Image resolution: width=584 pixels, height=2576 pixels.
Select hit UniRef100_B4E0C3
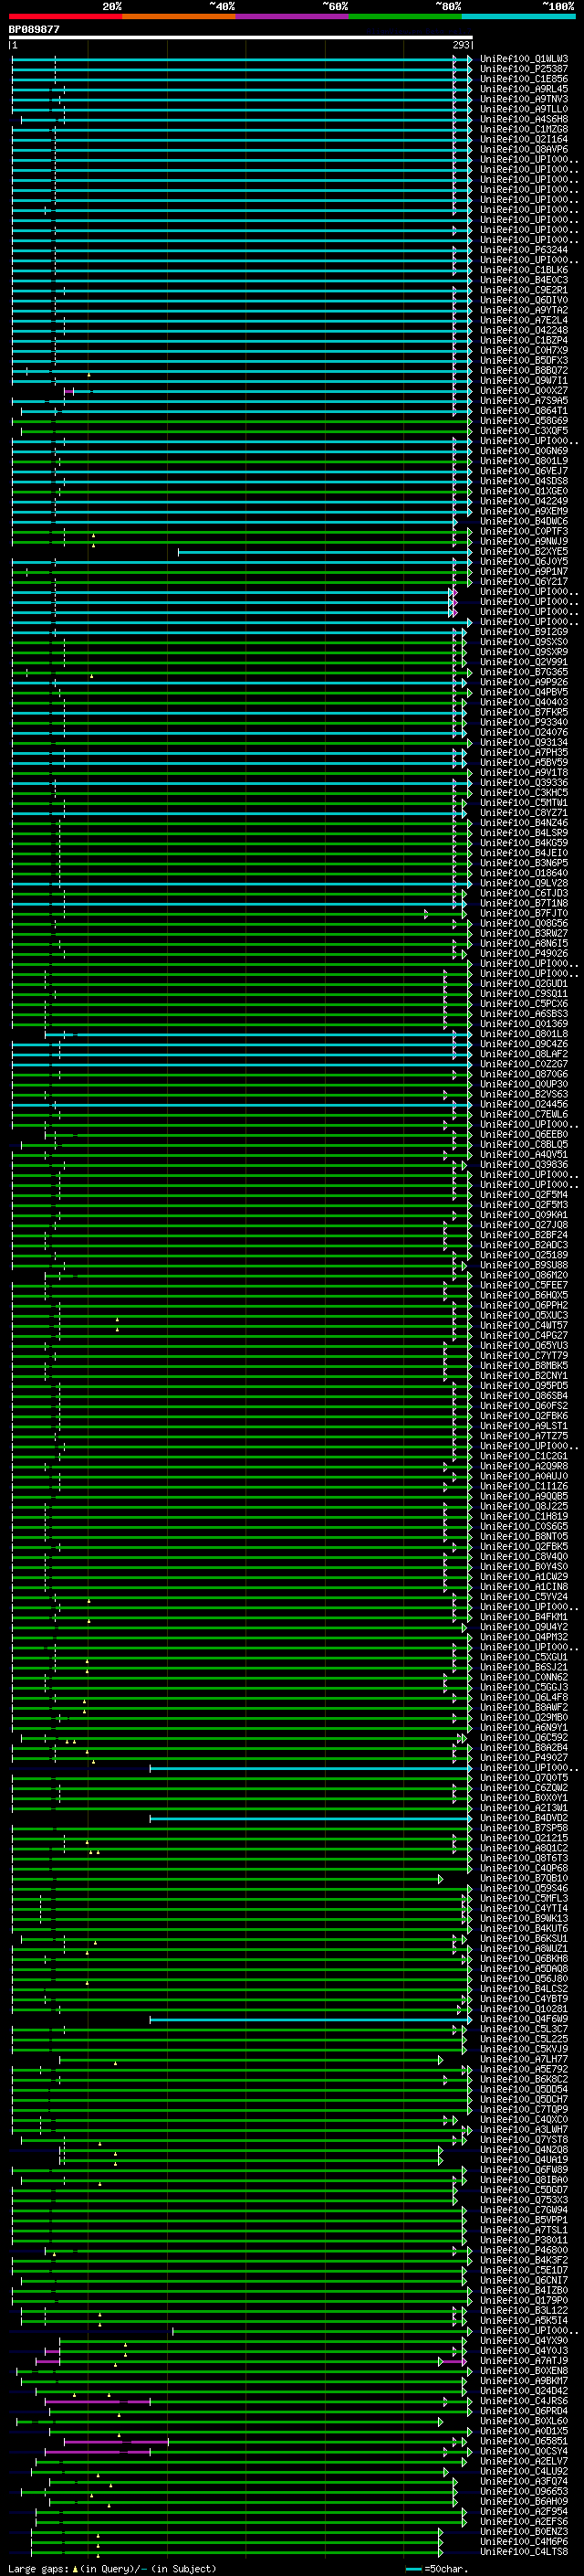pos(524,280)
